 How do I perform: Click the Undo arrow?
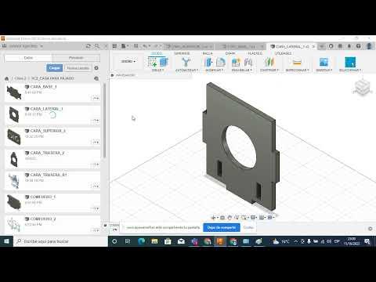coord(145,46)
